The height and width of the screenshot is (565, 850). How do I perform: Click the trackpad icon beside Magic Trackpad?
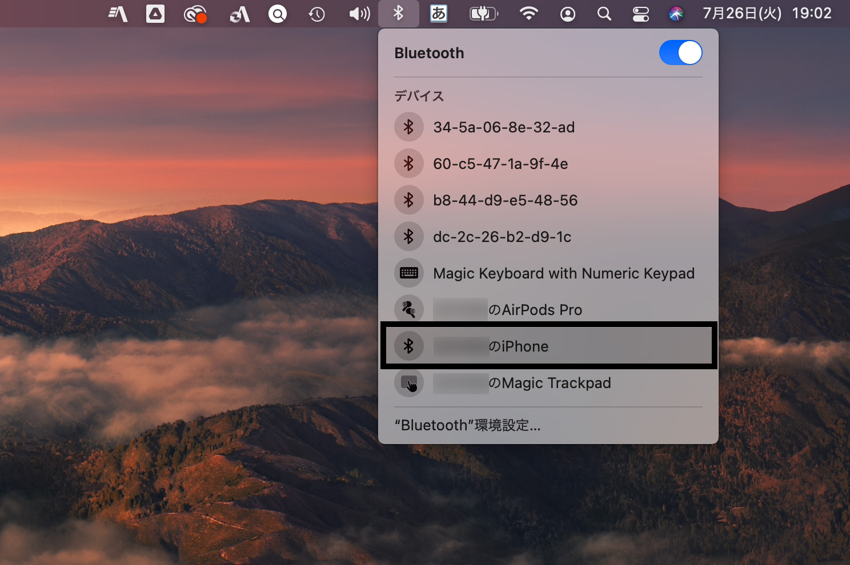pyautogui.click(x=408, y=382)
